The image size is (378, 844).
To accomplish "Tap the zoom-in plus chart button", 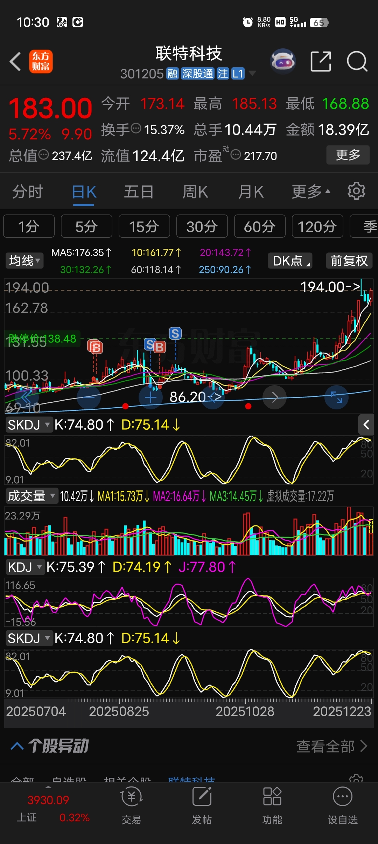I will pos(150,397).
